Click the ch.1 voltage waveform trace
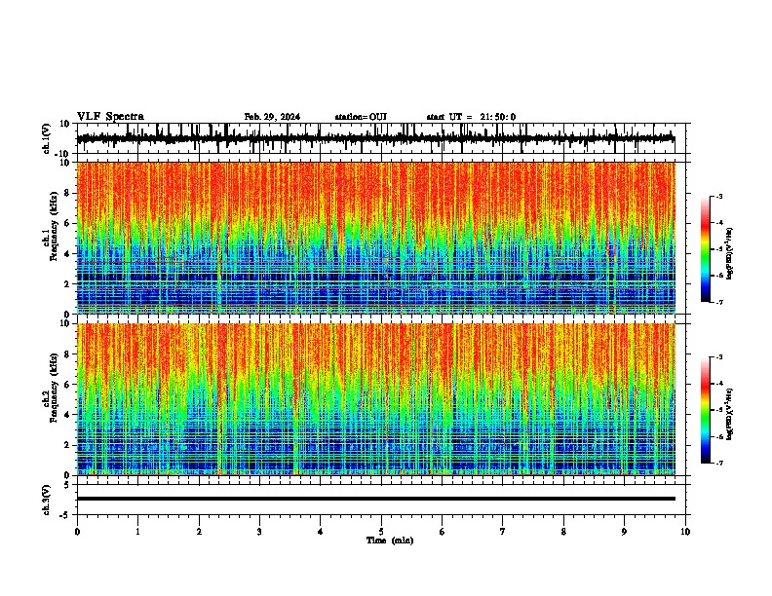This screenshot has width=772, height=596. click(375, 138)
